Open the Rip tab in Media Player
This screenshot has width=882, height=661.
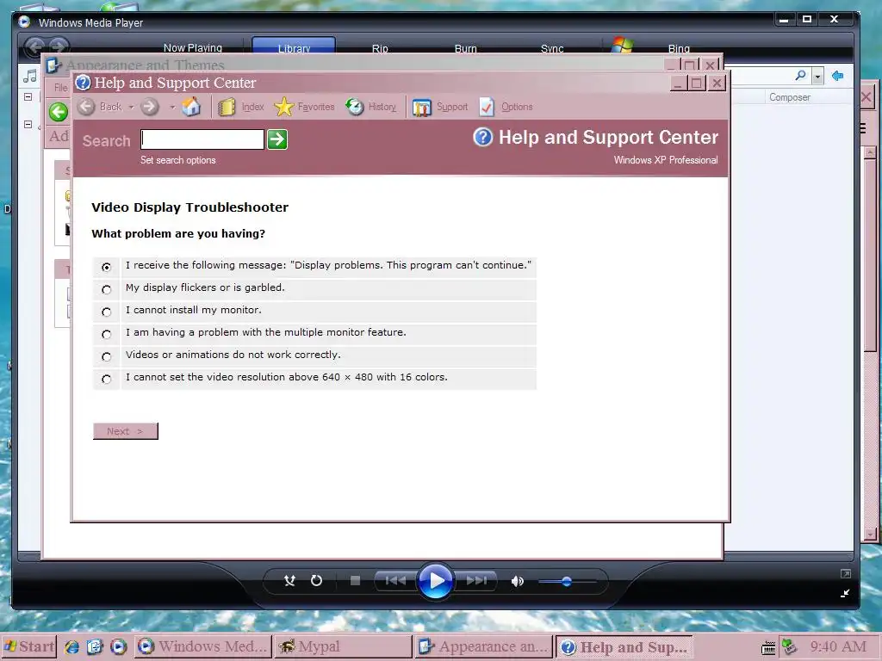tap(380, 48)
